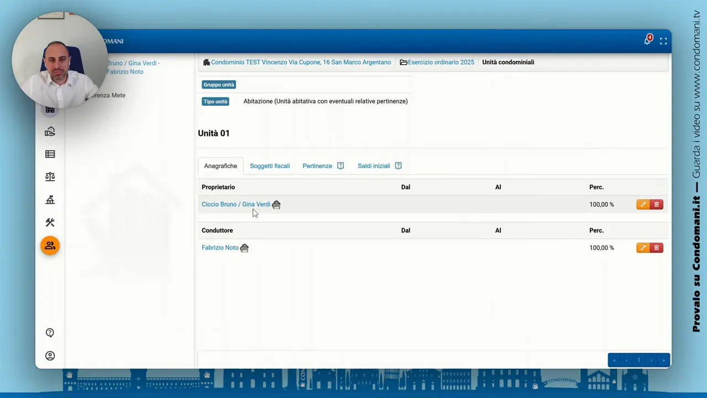This screenshot has height=398, width=707.
Task: Toggle fullscreen mode icon in header
Action: (663, 41)
